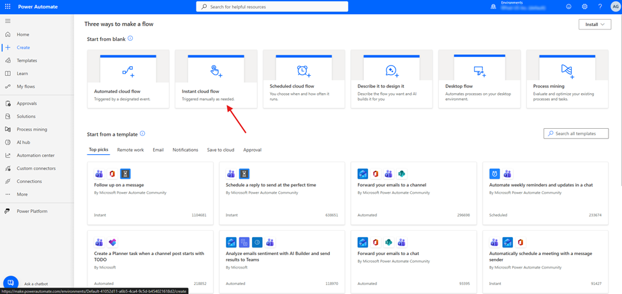Click the Ask a chatbot icon

[11, 283]
